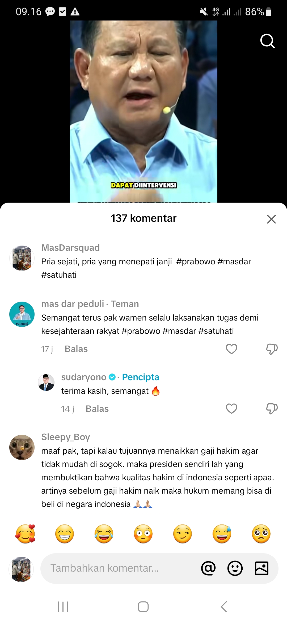The image size is (287, 623).
Task: Insert the crying-laughing emoji
Action: (x=104, y=534)
